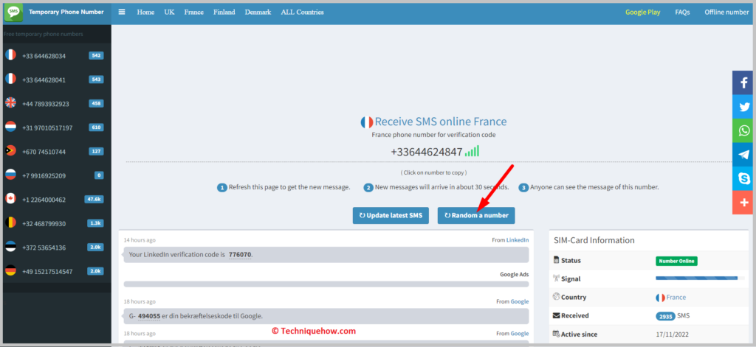756x347 pixels.
Task: Click the Google sender link above 494055 message
Action: coord(520,301)
